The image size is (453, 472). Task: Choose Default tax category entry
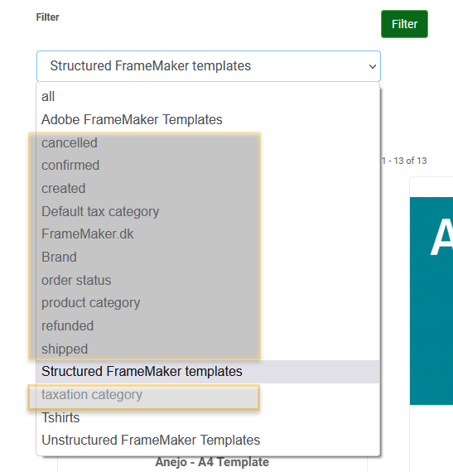[x=208, y=211]
